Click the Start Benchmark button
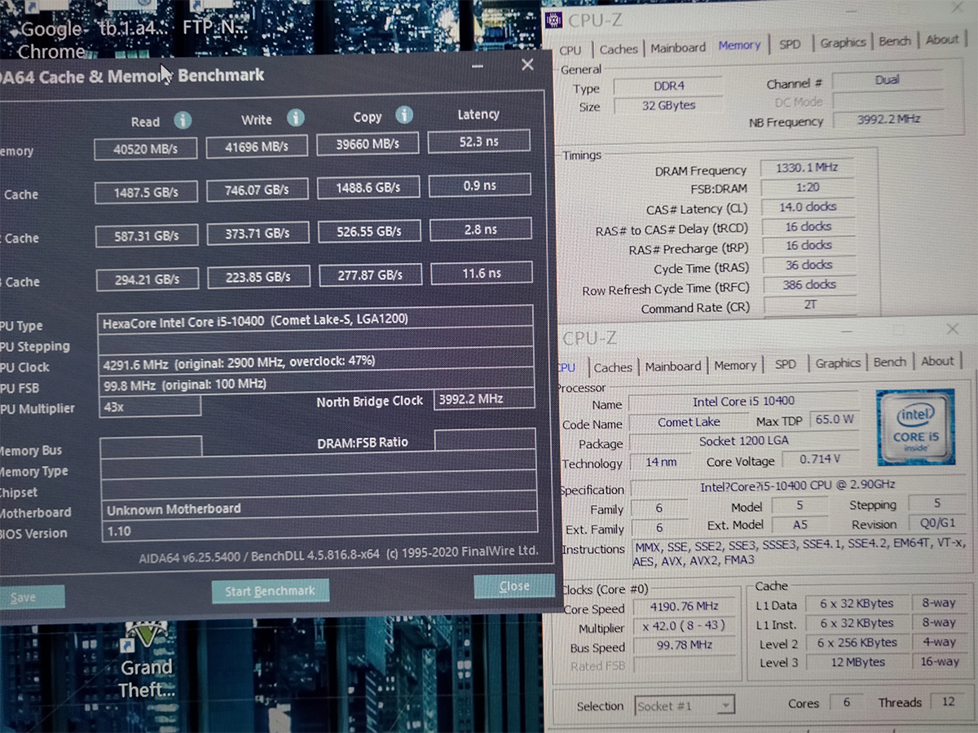This screenshot has width=978, height=733. [x=270, y=591]
